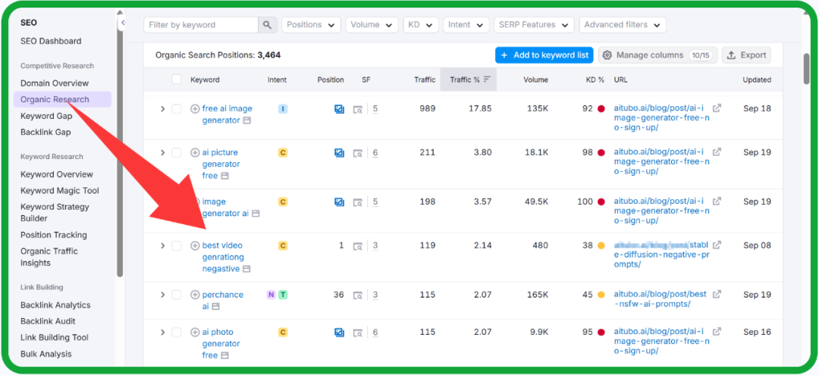Select the checkbox for 'perchance ai' row
This screenshot has width=819, height=375.
(177, 295)
